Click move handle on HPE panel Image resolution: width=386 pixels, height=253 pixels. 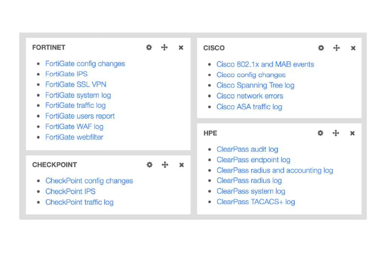(x=336, y=133)
